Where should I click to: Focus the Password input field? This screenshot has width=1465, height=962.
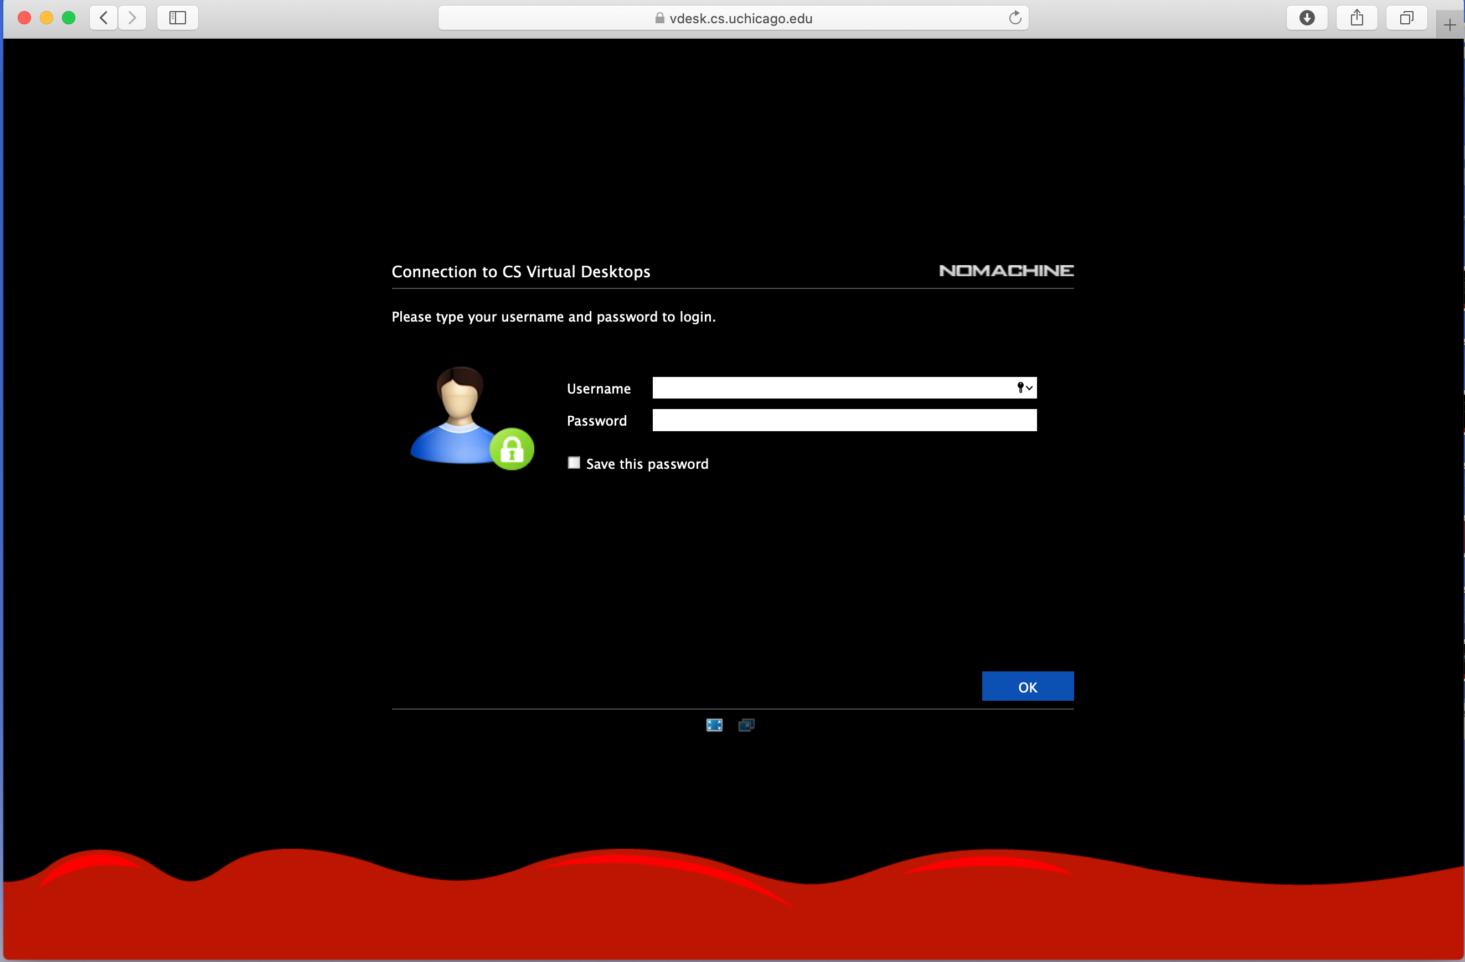pos(844,420)
